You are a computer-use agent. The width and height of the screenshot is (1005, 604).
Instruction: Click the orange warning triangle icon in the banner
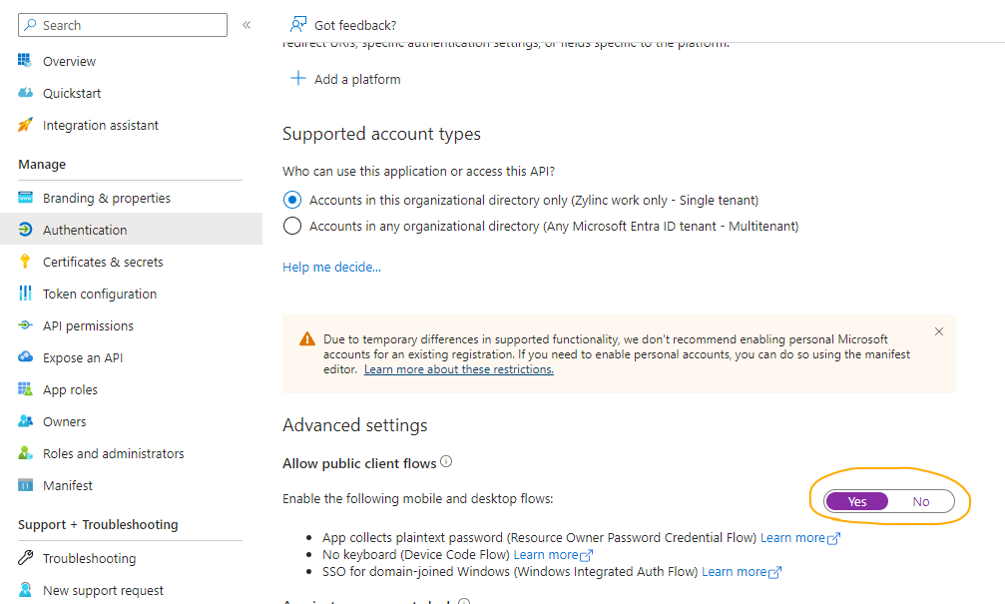pos(307,338)
